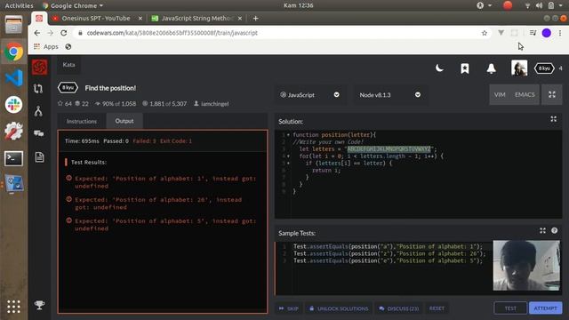
Task: Open the docs sidebar icon
Action: click(39, 157)
